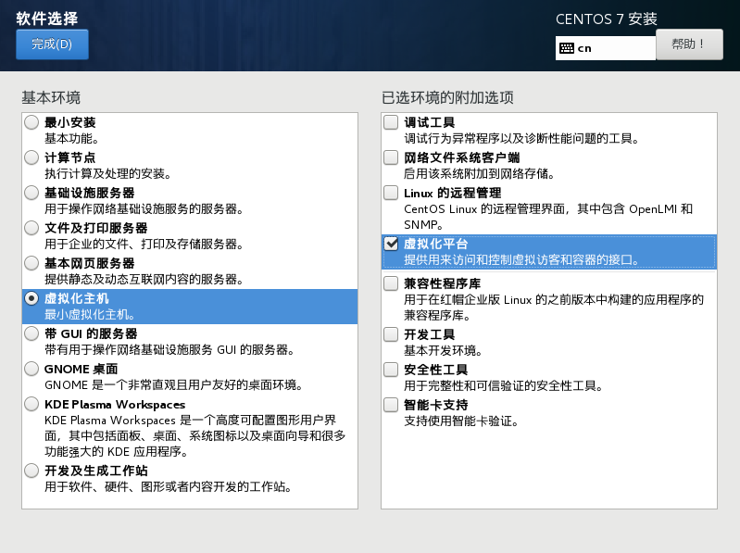740x553 pixels.
Task: Click the keyboard layout icon beside cn
Action: click(566, 48)
